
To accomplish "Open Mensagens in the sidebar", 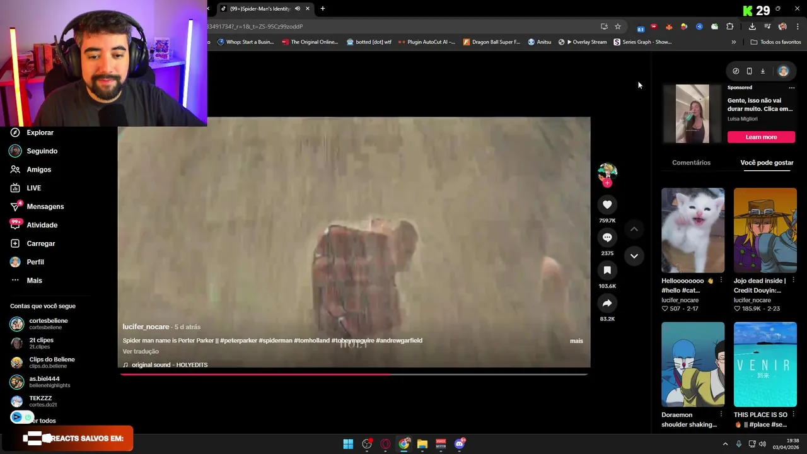I will pyautogui.click(x=45, y=206).
